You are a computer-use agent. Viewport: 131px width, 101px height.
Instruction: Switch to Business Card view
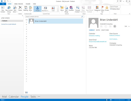[45, 9]
